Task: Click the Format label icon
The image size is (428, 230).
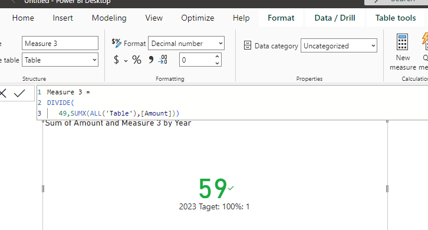Action: (116, 43)
